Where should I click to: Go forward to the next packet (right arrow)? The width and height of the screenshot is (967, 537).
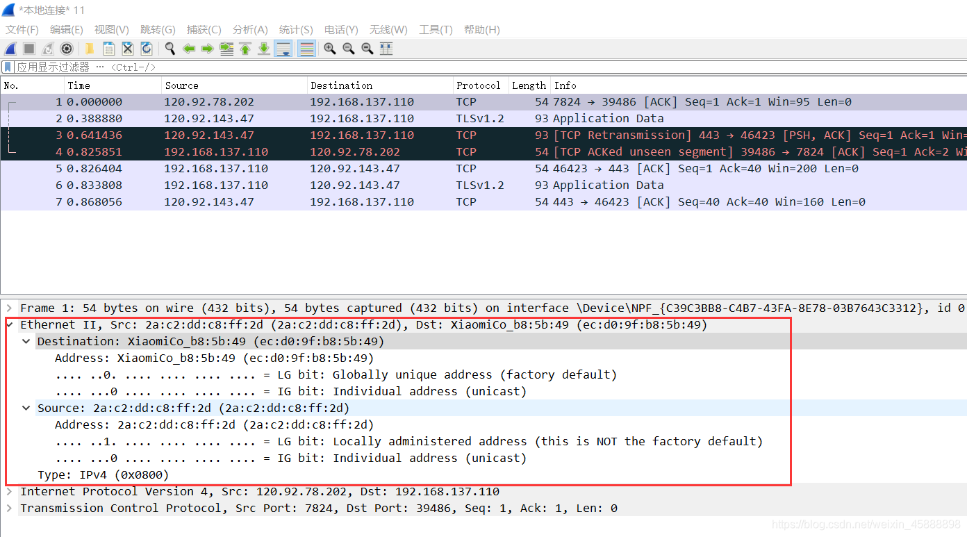click(207, 49)
